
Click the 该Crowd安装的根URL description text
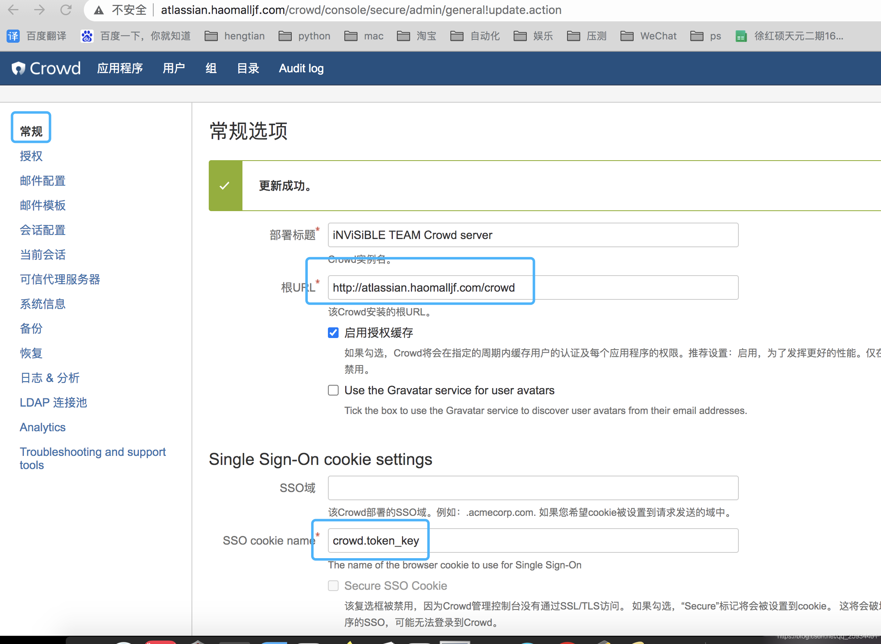pos(381,312)
